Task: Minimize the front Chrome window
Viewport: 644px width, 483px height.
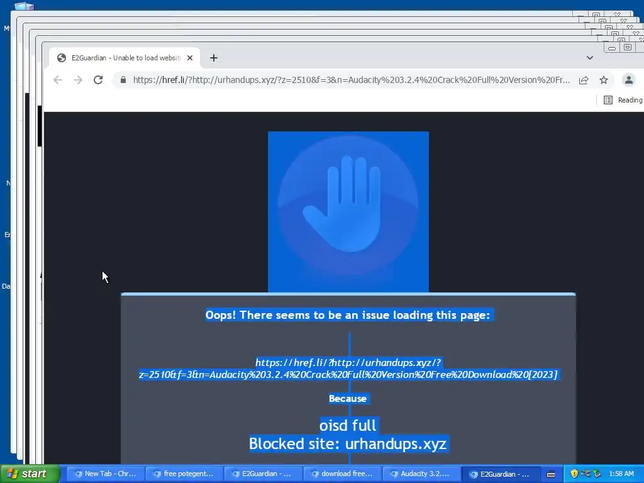Action: click(611, 48)
